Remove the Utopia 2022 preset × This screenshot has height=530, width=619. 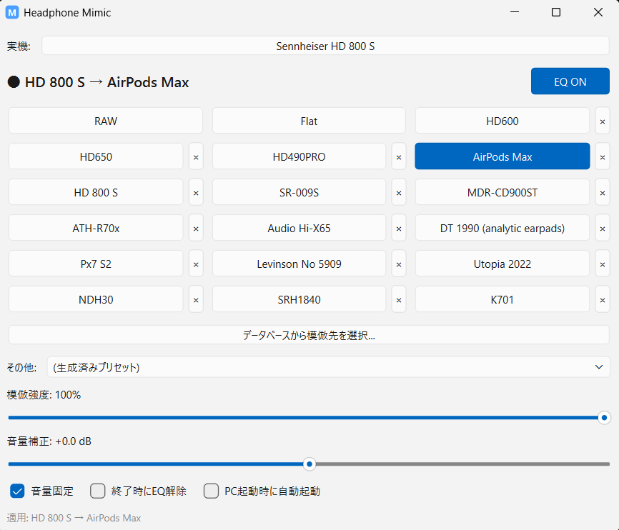603,264
